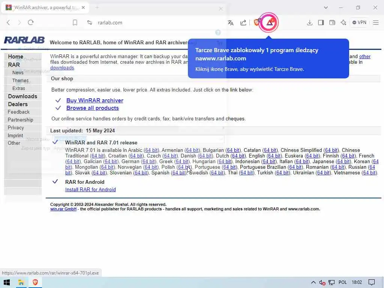Click the 18:02 taskbar clock
Screen dimensions: 384x288
[x=357, y=282]
